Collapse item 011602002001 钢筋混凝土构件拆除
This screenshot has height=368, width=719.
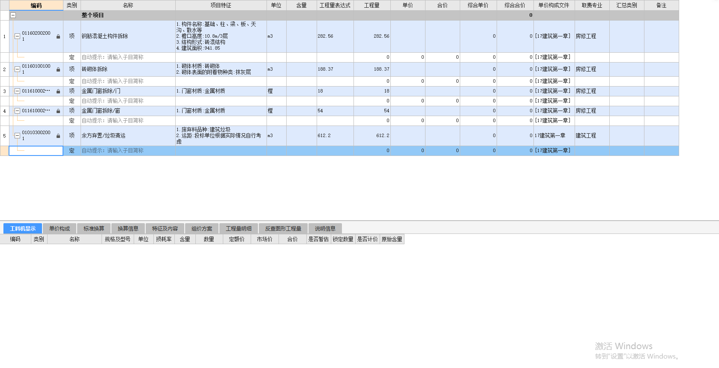(17, 36)
